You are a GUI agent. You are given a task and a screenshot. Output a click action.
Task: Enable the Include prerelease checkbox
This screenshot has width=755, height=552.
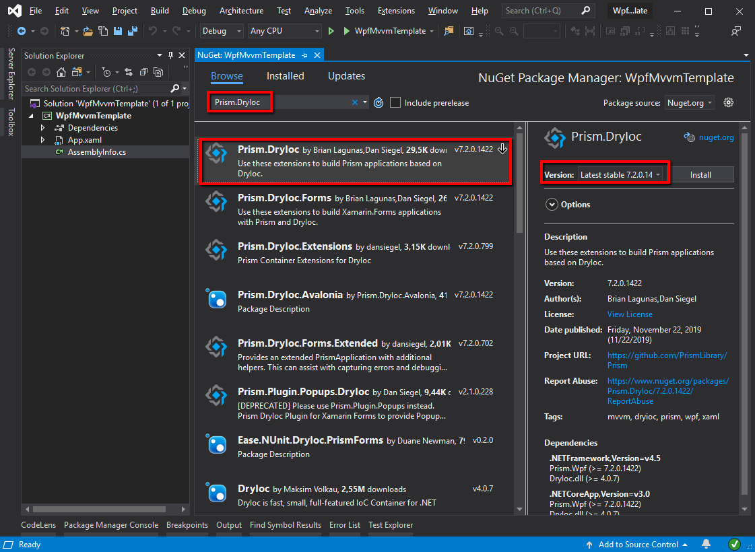pyautogui.click(x=395, y=102)
